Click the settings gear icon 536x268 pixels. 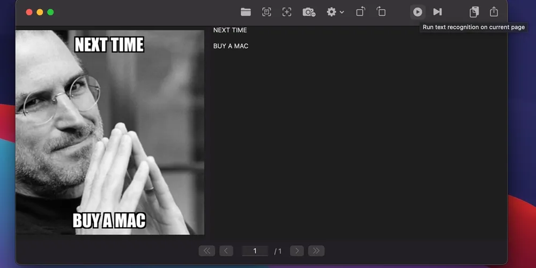click(331, 12)
